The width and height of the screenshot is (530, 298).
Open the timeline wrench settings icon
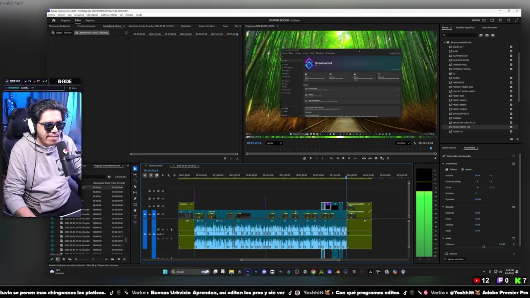169,175
